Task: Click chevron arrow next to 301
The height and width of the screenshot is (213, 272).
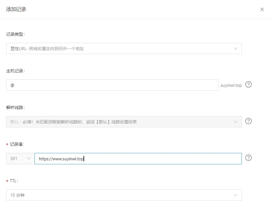Action: click(29, 158)
